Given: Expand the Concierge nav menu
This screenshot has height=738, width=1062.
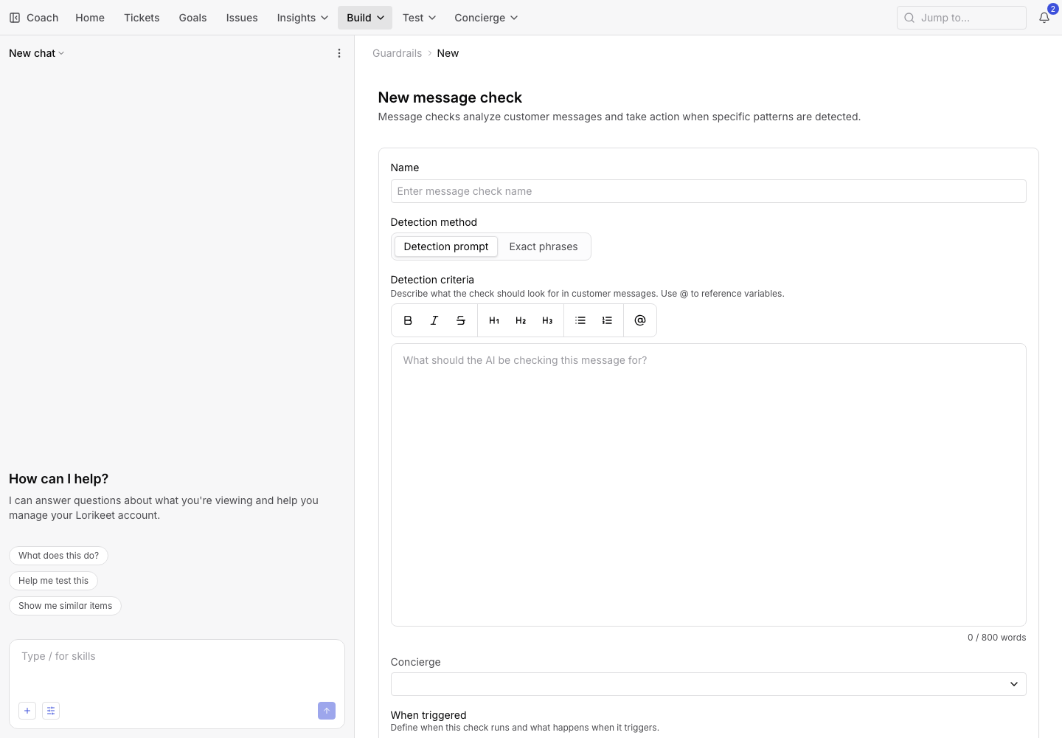Looking at the screenshot, I should [x=486, y=18].
